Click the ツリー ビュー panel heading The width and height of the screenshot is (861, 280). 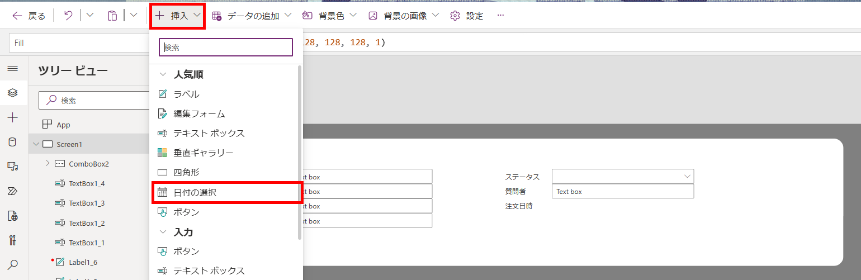[x=73, y=70]
